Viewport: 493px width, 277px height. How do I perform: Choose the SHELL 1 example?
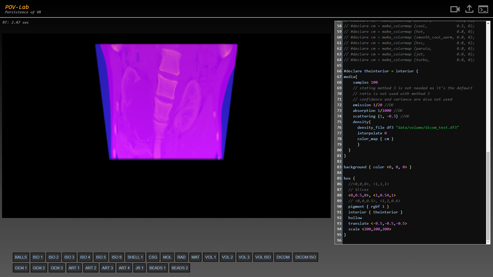coord(135,257)
